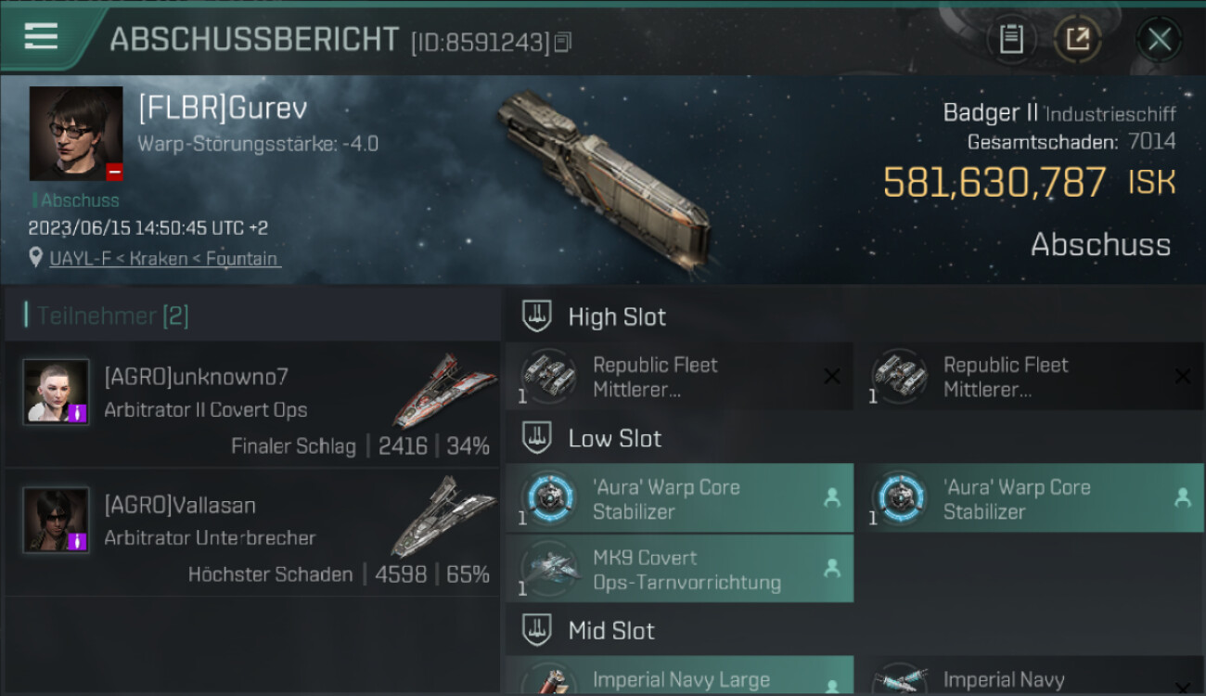1206x696 pixels.
Task: Select first Republic Fleet Mittlerer module
Action: click(679, 377)
